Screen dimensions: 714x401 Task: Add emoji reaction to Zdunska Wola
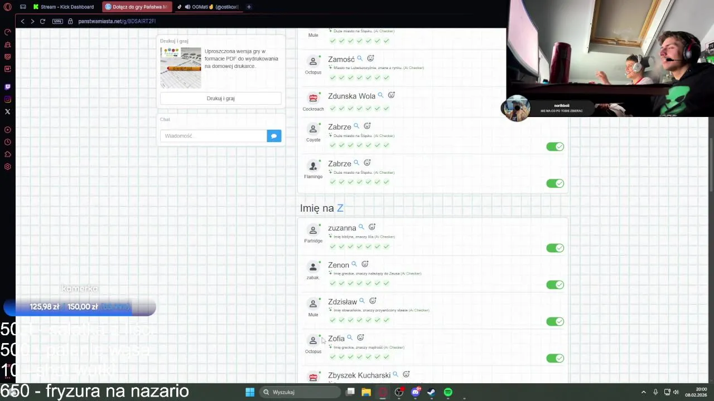click(x=391, y=95)
